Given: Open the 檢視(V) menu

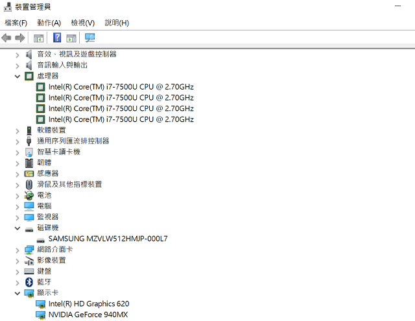Looking at the screenshot, I should tap(83, 23).
